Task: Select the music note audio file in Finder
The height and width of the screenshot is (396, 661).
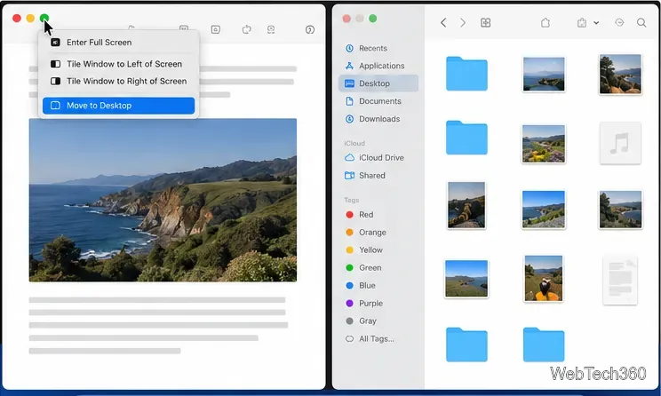Action: (620, 143)
